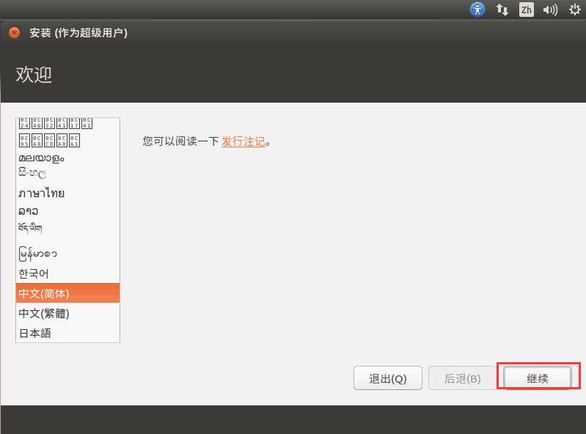The image size is (586, 434).
Task: Close the installer window
Action: point(14,33)
